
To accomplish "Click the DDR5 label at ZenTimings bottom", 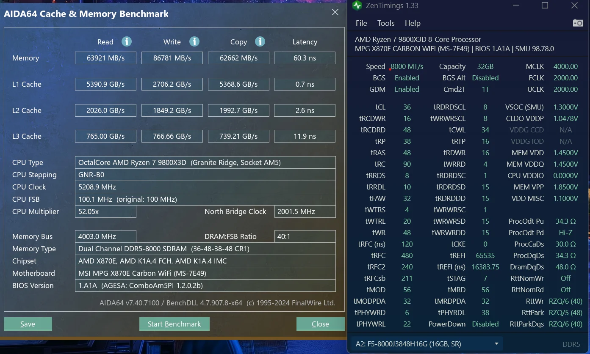I will click(x=571, y=344).
